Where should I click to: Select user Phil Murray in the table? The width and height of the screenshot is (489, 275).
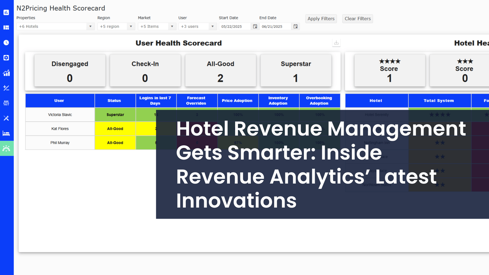[60, 143]
